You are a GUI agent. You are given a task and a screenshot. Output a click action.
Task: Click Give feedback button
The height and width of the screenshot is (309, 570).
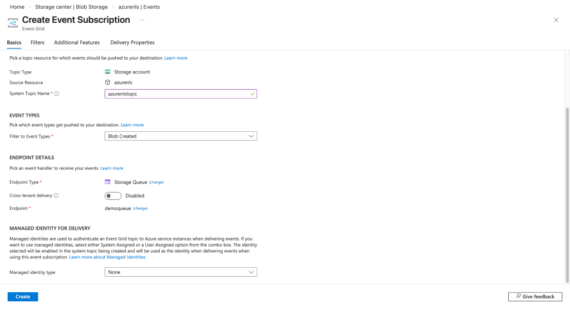pos(535,297)
